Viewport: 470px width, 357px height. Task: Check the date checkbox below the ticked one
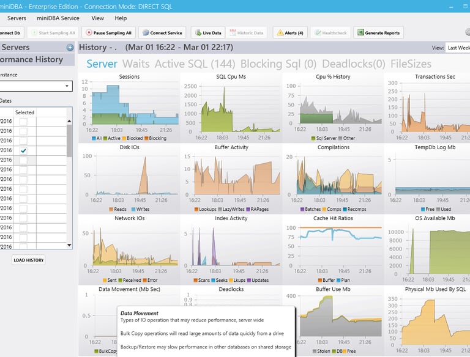[23, 160]
